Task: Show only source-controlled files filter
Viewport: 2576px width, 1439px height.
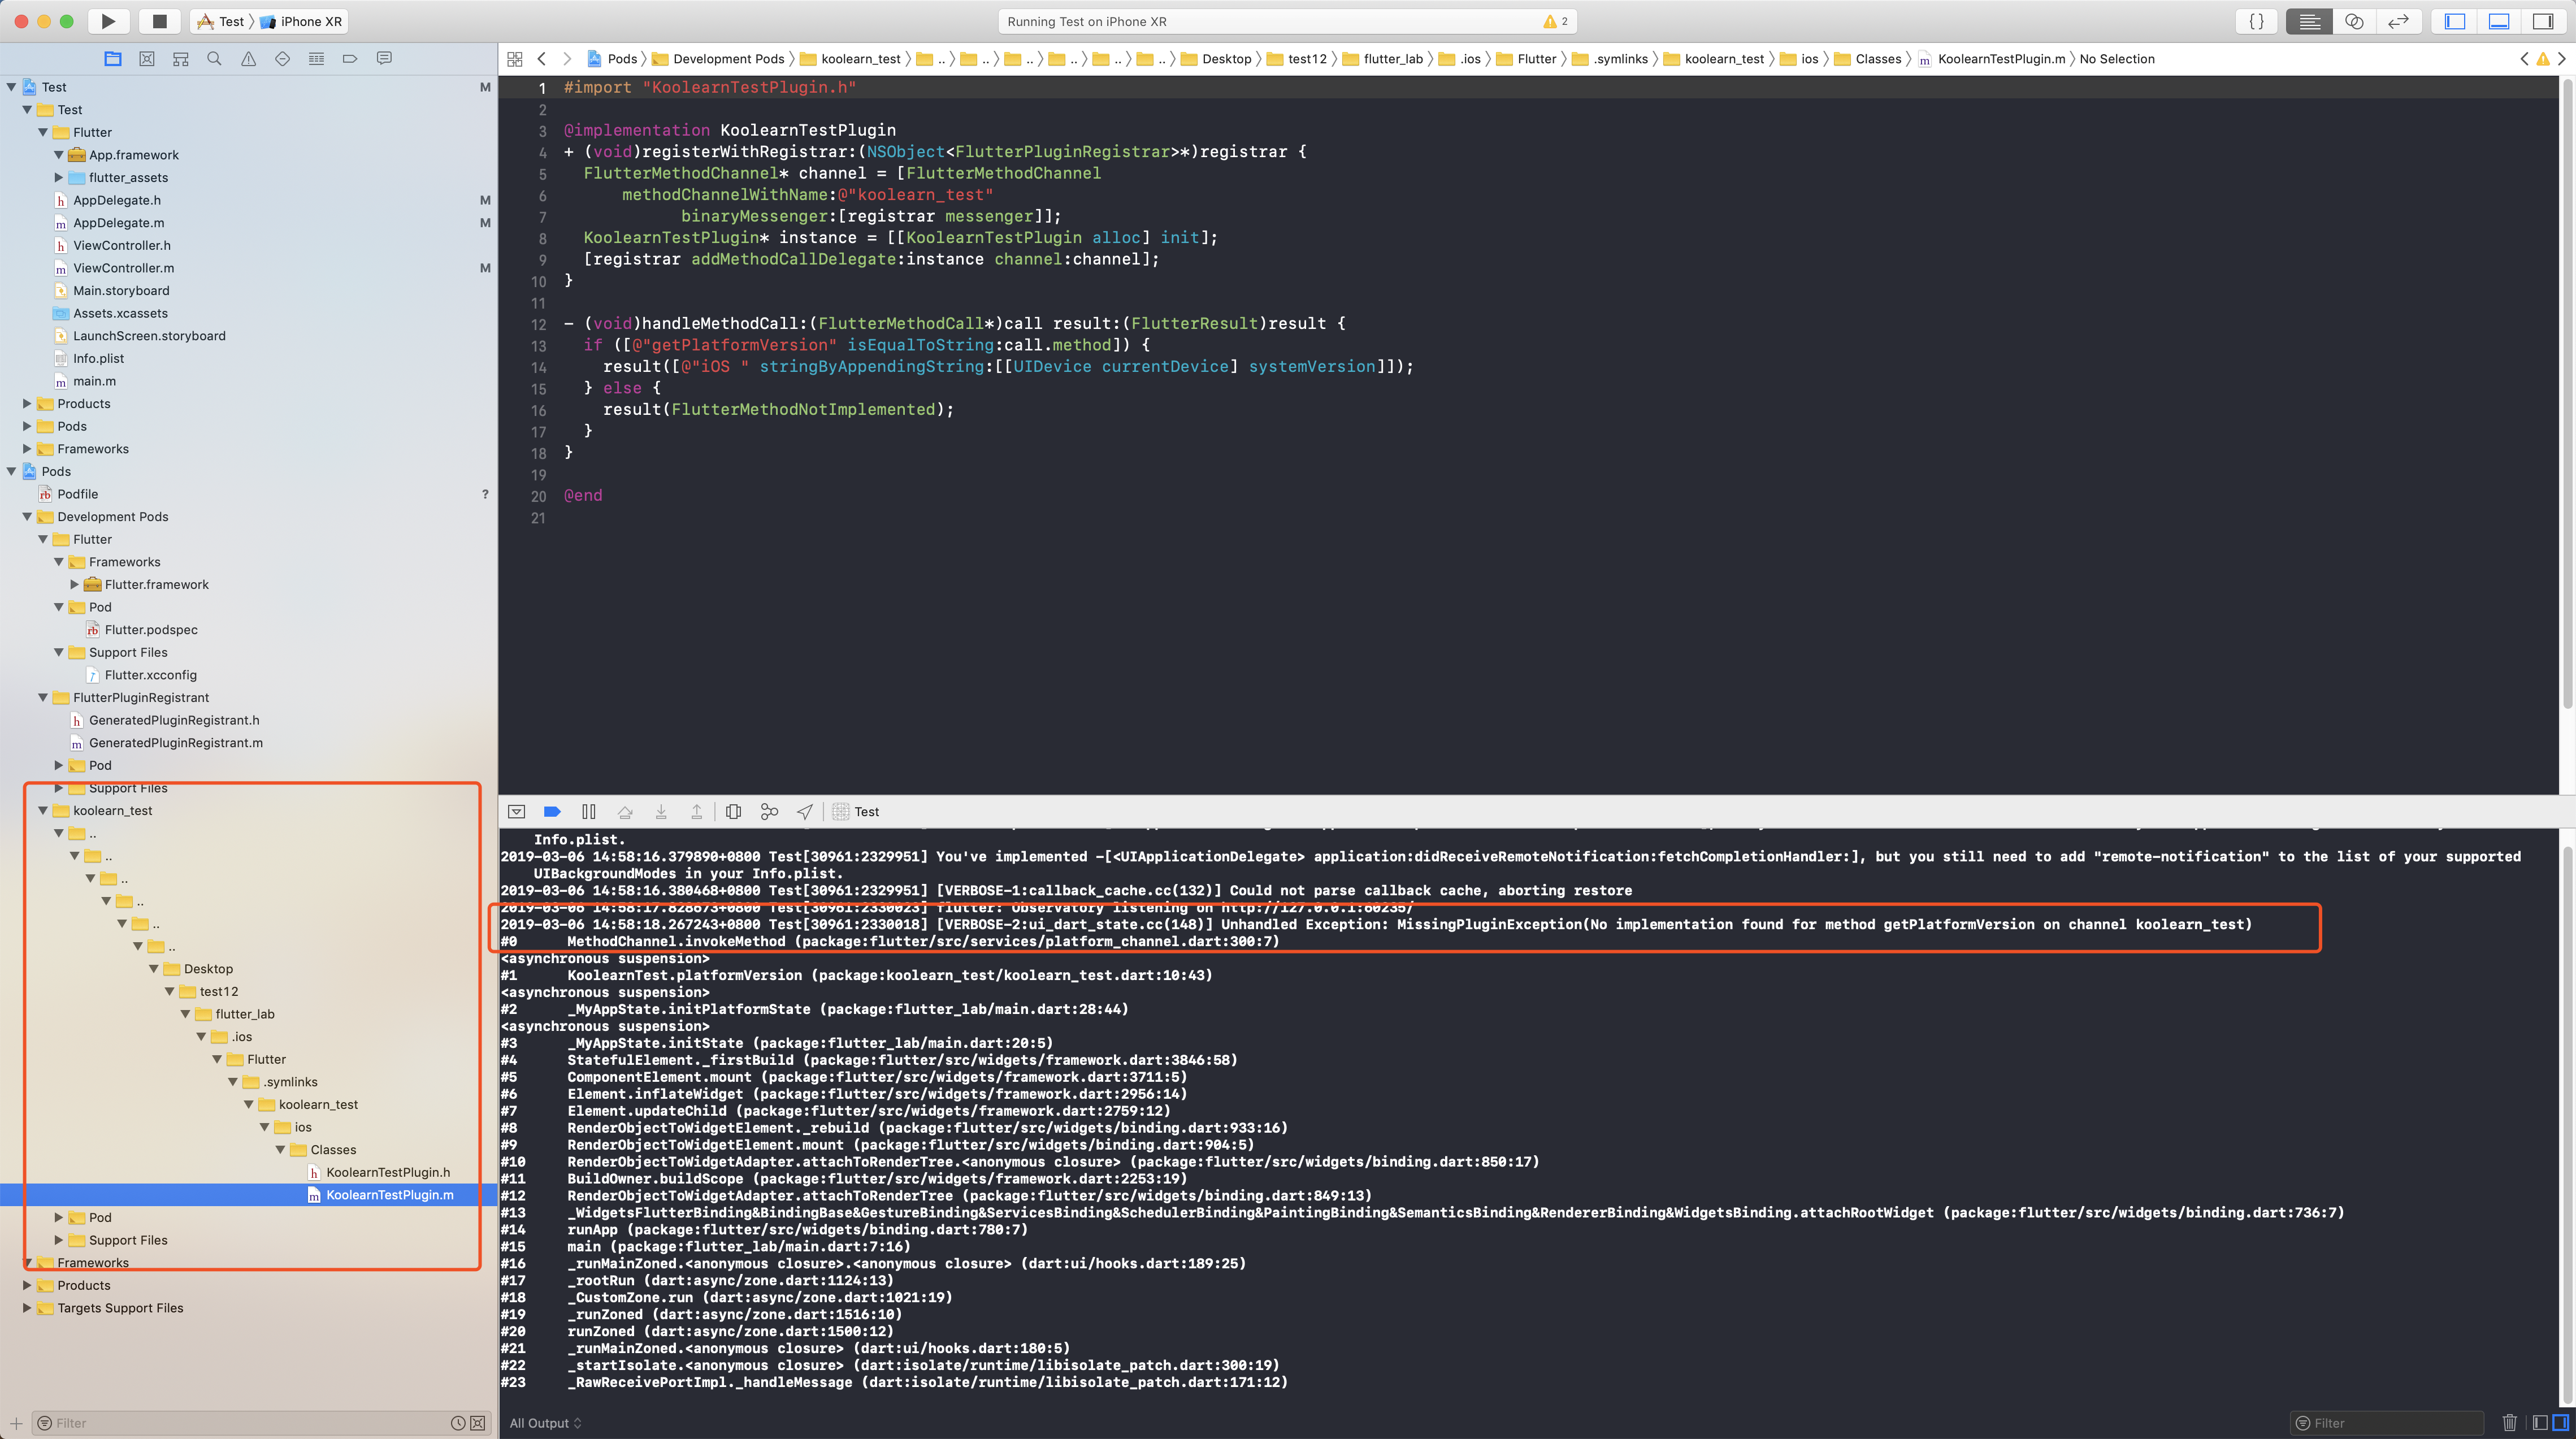Action: (478, 1423)
